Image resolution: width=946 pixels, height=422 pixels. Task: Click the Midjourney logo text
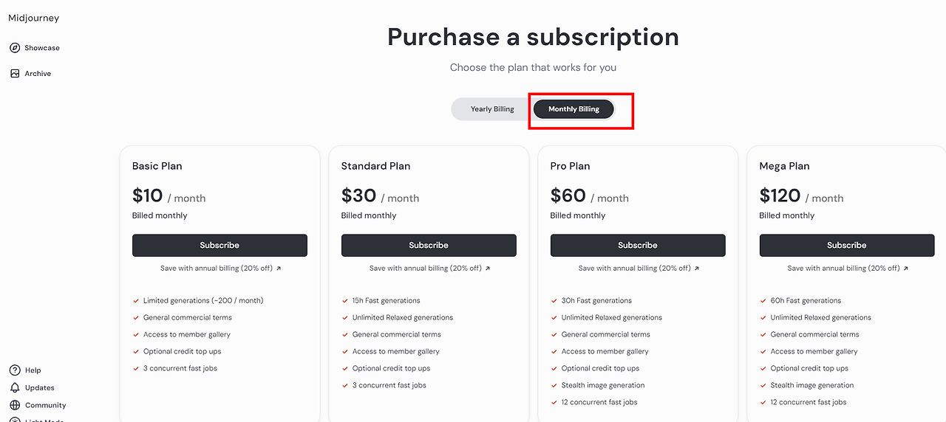[34, 18]
